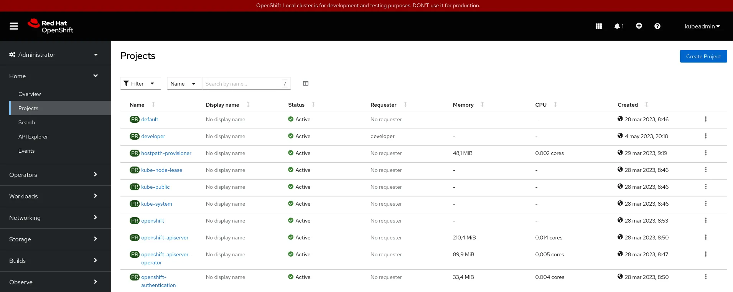Open kebab menu for openshift-apiserver row
733x292 pixels.
click(705, 238)
